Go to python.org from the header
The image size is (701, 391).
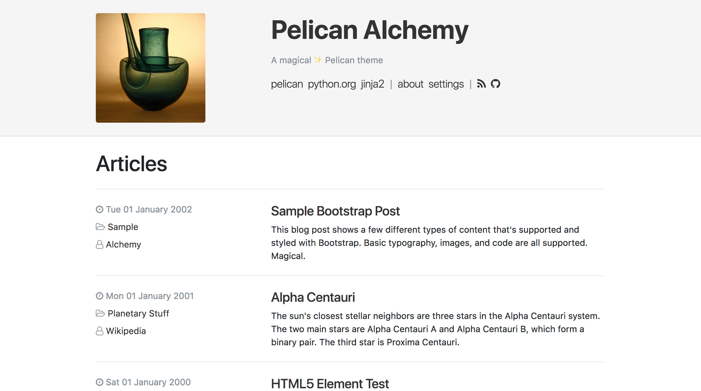332,84
